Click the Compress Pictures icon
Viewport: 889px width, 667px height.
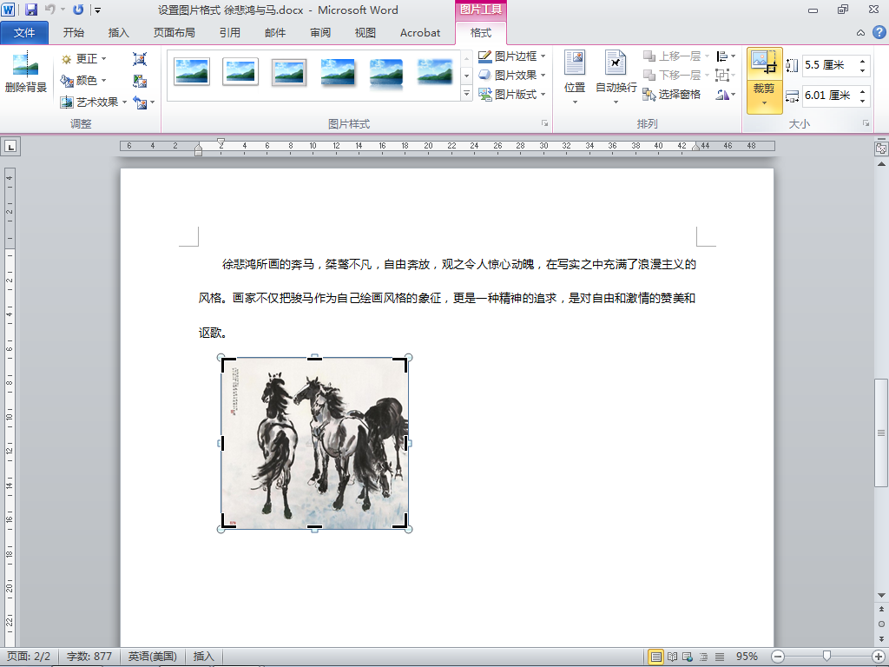140,59
